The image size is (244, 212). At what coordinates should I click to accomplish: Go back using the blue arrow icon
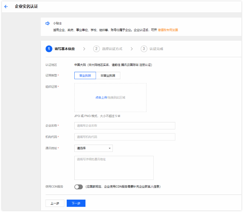pyautogui.click(x=6, y=7)
